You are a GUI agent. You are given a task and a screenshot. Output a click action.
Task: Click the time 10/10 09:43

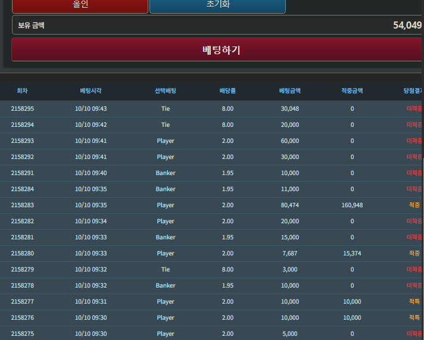tap(91, 109)
